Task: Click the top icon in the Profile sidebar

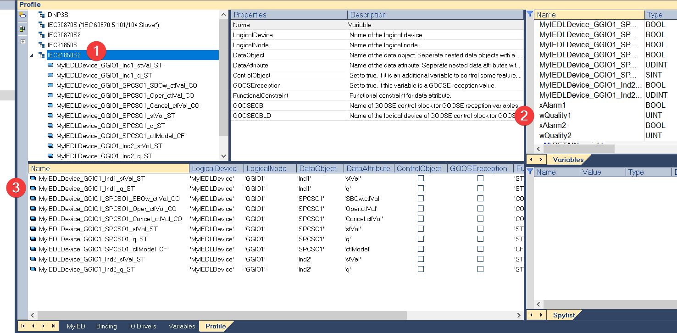Action: (x=22, y=15)
